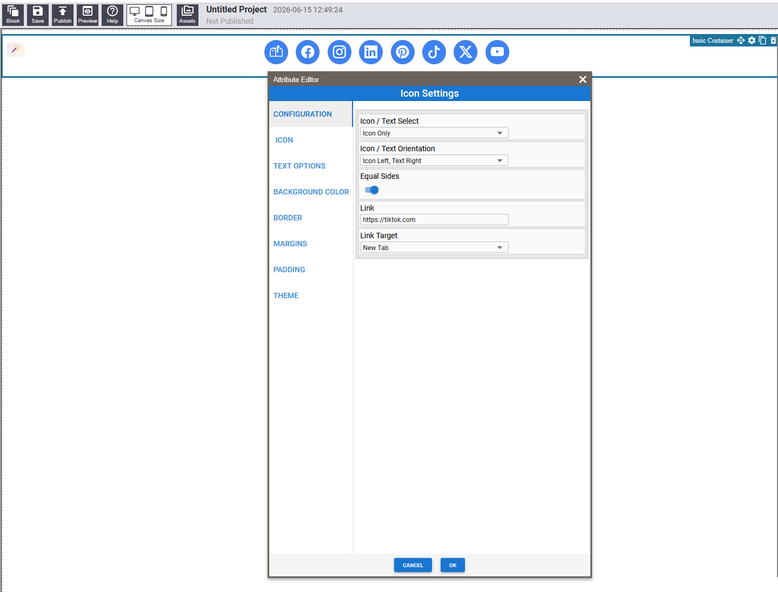Delete the basic Container with trash icon
This screenshot has width=778, height=592.
[773, 41]
